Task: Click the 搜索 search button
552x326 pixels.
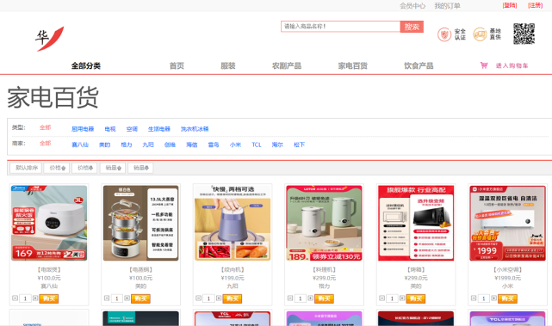Action: tap(412, 27)
